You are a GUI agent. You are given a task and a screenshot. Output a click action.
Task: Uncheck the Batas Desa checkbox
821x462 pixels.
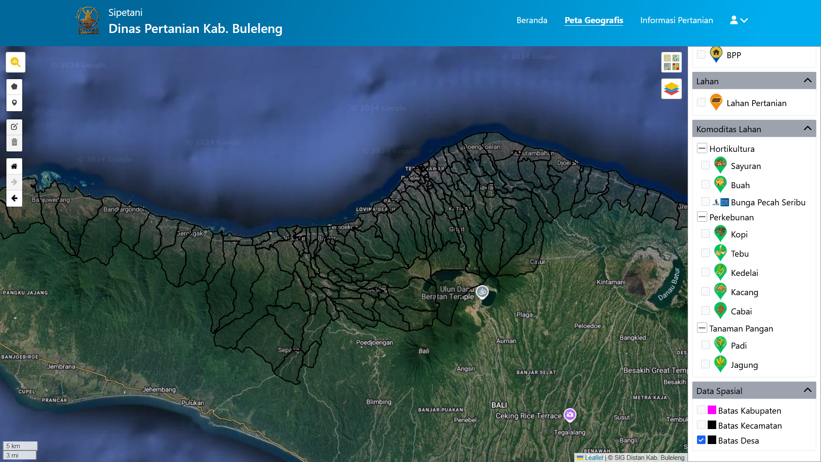coord(701,440)
